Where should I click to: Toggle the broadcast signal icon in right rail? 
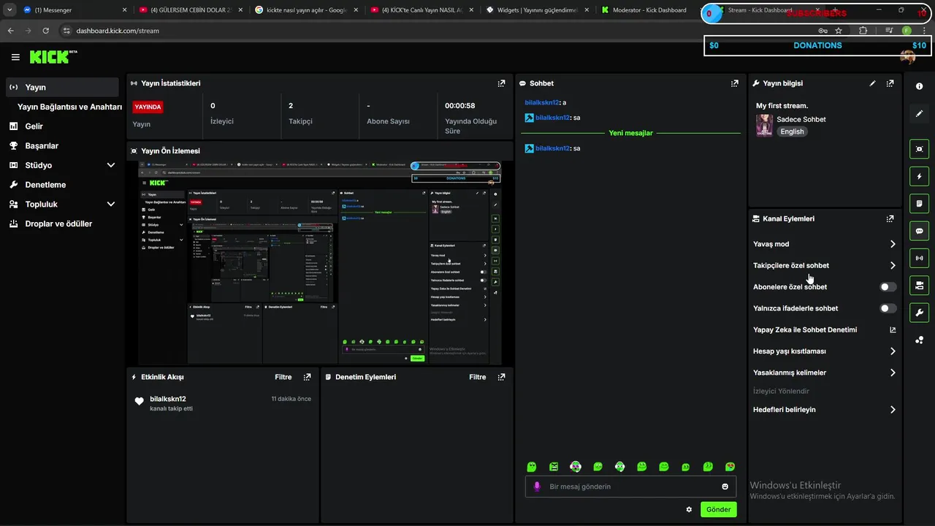click(920, 258)
